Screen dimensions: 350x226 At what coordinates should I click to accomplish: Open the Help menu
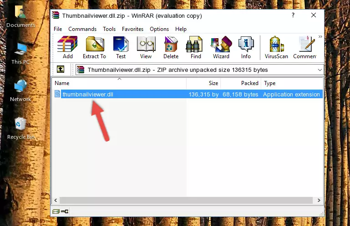tap(181, 29)
